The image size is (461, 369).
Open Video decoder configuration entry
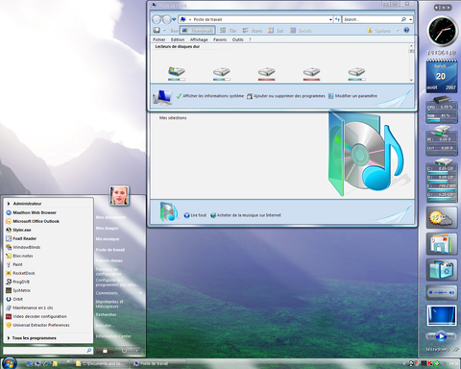tap(36, 316)
